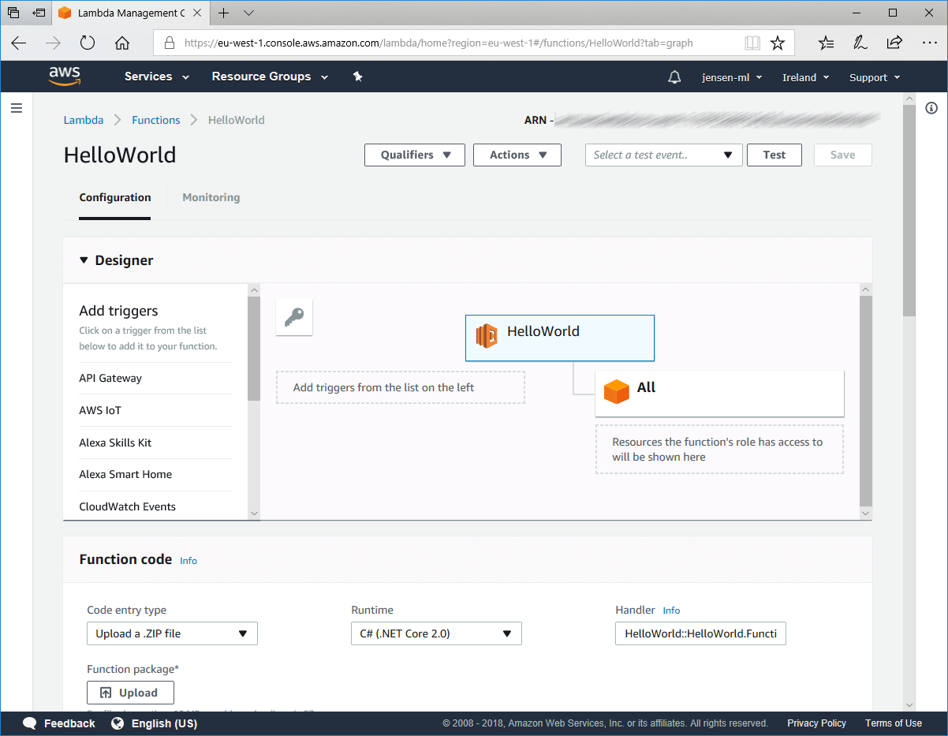Click the browser refresh icon
Viewport: 948px width, 736px height.
87,43
